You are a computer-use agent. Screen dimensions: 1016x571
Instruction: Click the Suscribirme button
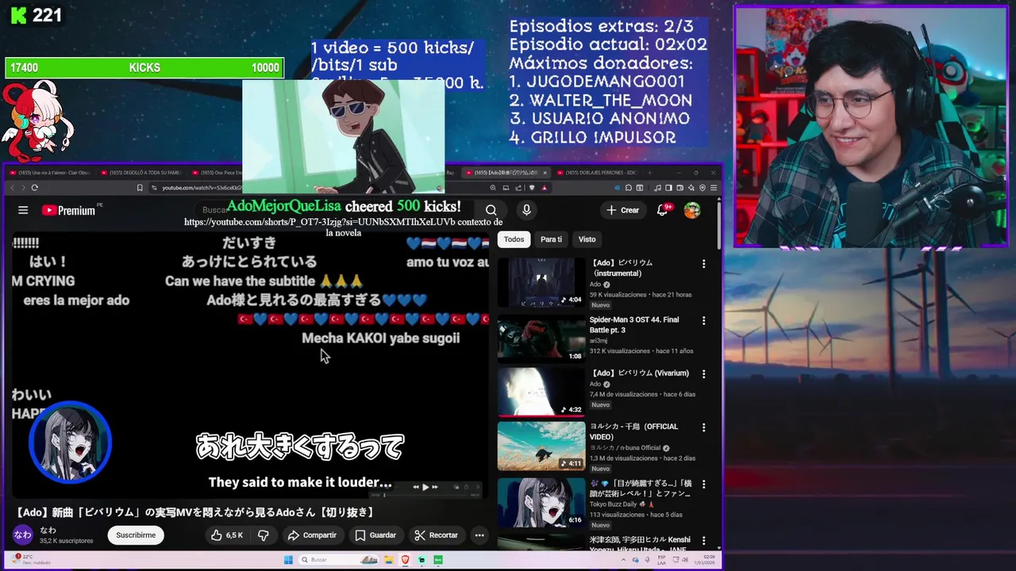click(136, 535)
